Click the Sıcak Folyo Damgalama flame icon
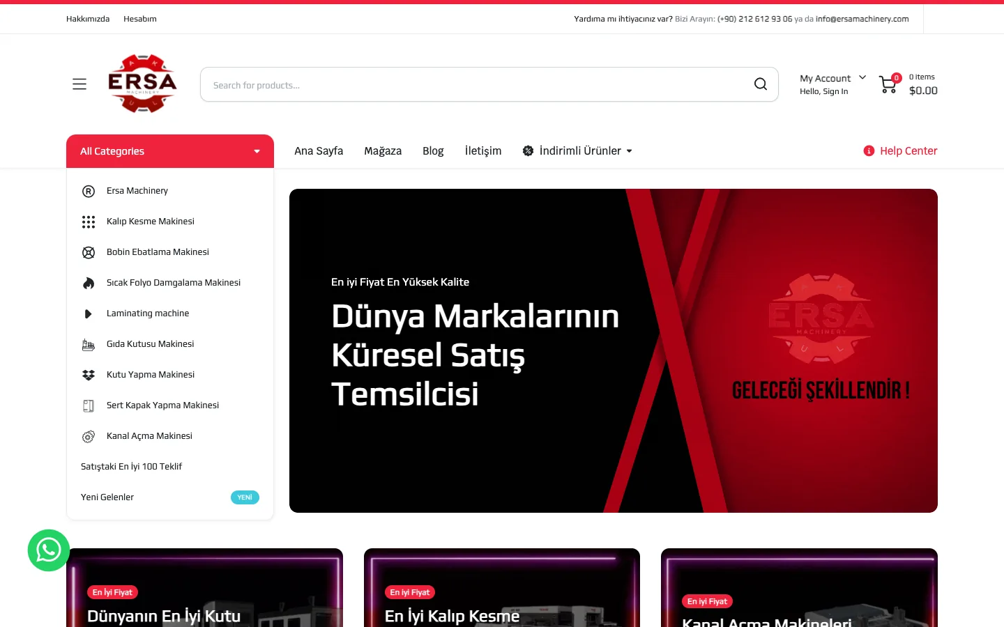1004x627 pixels. [x=89, y=283]
